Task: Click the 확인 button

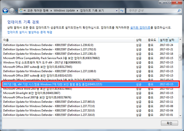Action: pos(169,123)
